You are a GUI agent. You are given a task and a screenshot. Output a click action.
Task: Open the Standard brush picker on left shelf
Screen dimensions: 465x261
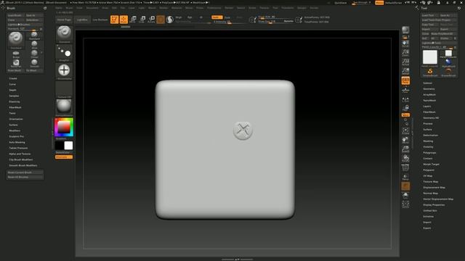(64, 33)
